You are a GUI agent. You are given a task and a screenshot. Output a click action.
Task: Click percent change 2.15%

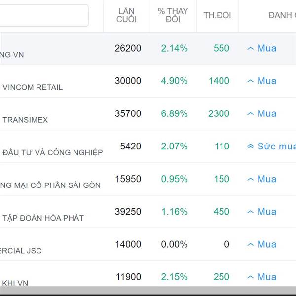[x=175, y=277]
